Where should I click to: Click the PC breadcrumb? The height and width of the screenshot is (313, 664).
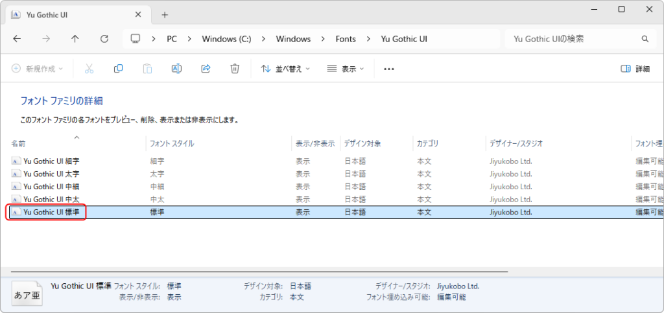point(171,39)
